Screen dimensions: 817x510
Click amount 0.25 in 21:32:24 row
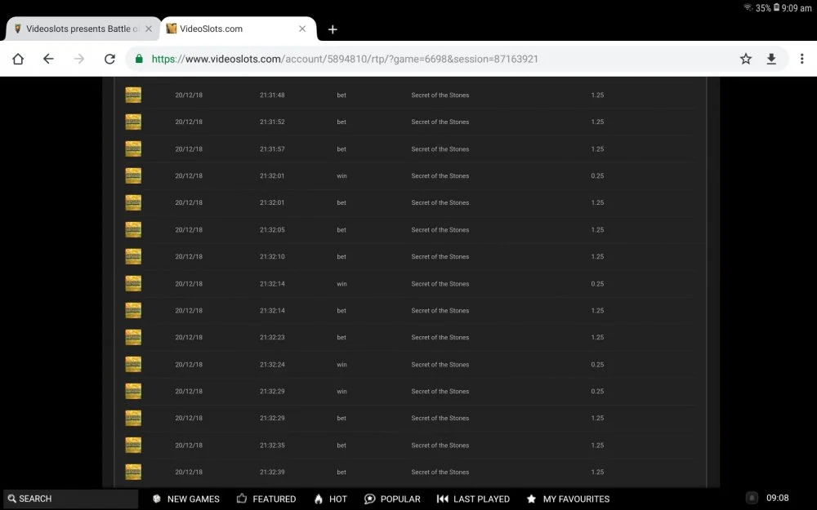click(x=598, y=364)
